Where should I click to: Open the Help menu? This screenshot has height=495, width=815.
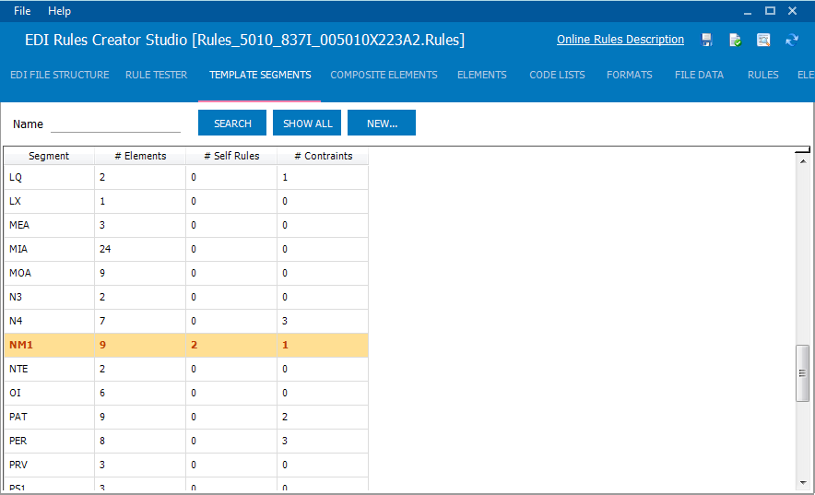59,11
